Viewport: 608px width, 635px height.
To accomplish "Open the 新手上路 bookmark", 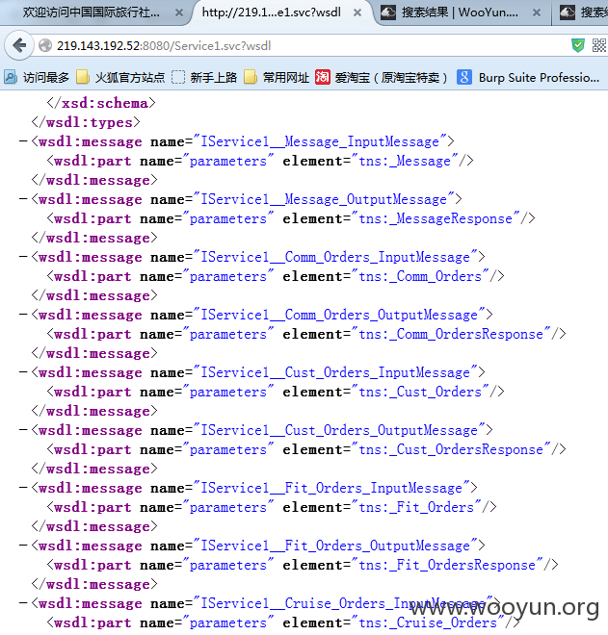I will pos(204,77).
